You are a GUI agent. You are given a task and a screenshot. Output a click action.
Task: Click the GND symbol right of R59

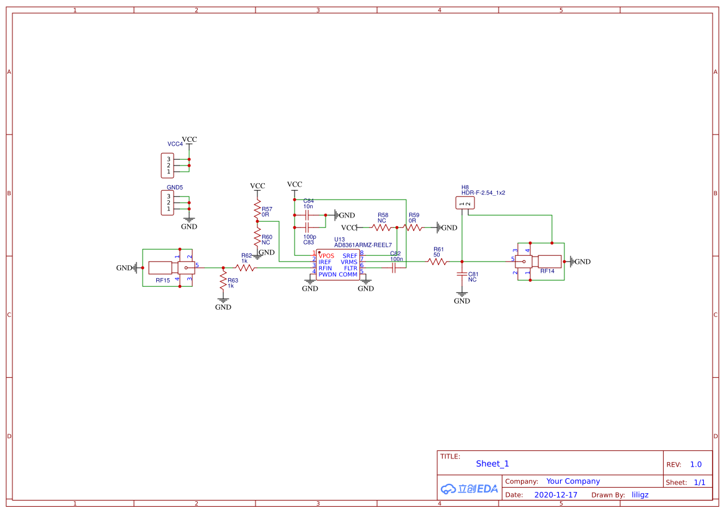tap(447, 227)
